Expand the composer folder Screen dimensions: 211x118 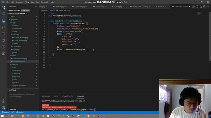point(23,70)
